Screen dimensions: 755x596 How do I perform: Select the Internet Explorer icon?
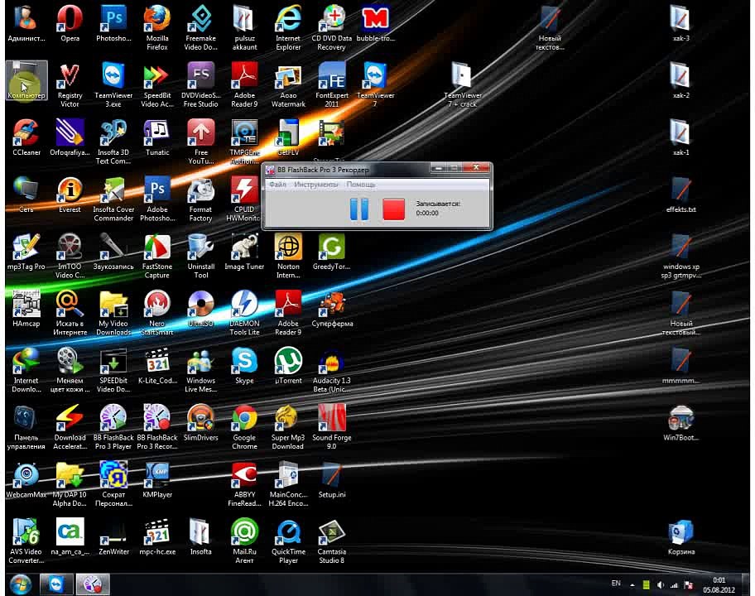288,27
